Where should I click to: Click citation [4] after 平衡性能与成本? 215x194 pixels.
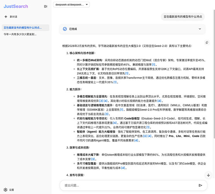tap(123, 168)
